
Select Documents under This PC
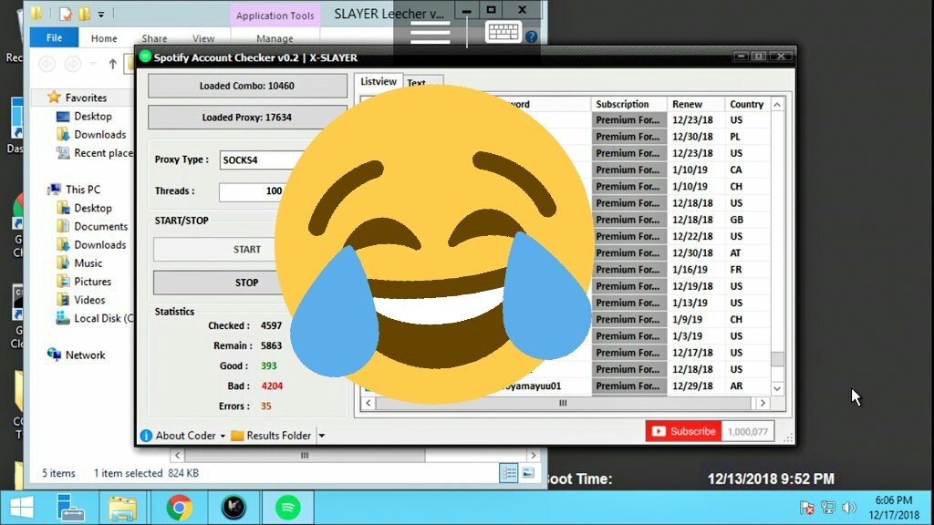[100, 226]
